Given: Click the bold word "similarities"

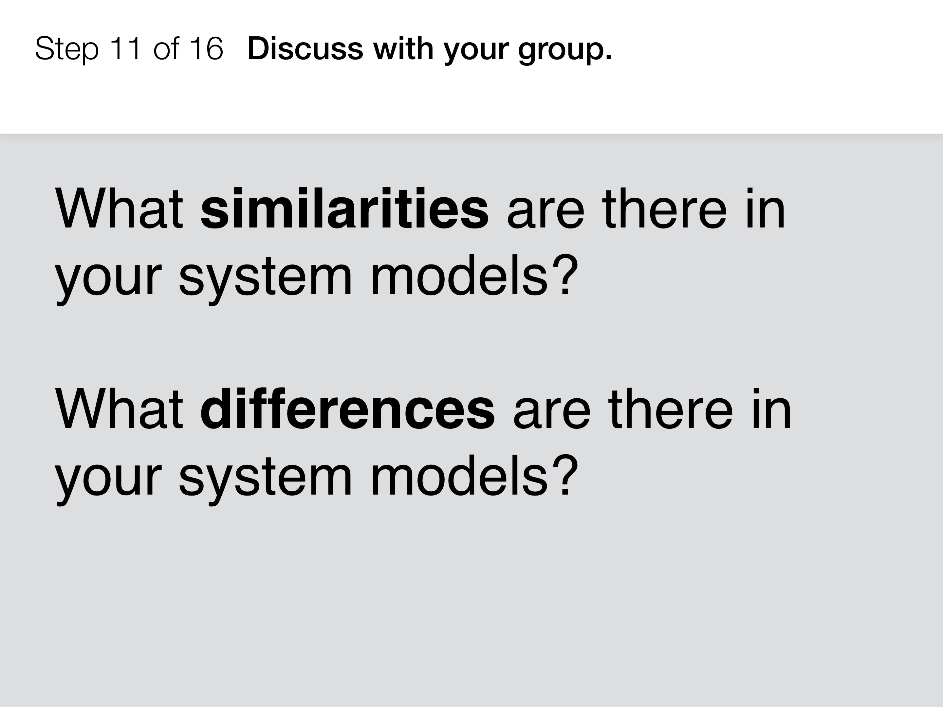Looking at the screenshot, I should 344,209.
